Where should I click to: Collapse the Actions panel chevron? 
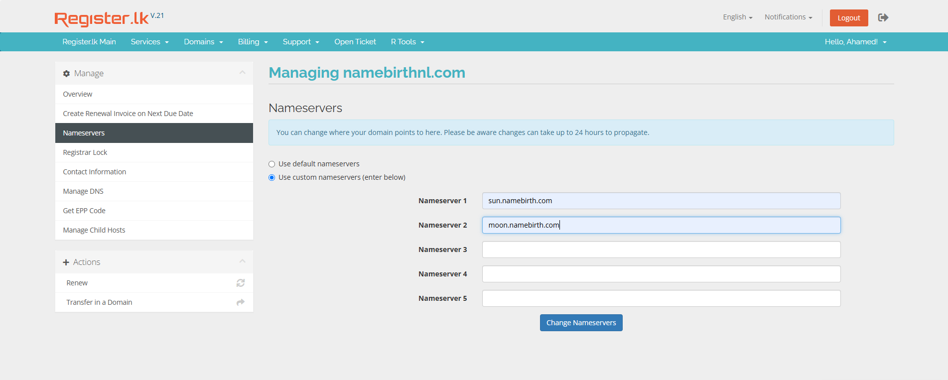tap(242, 261)
